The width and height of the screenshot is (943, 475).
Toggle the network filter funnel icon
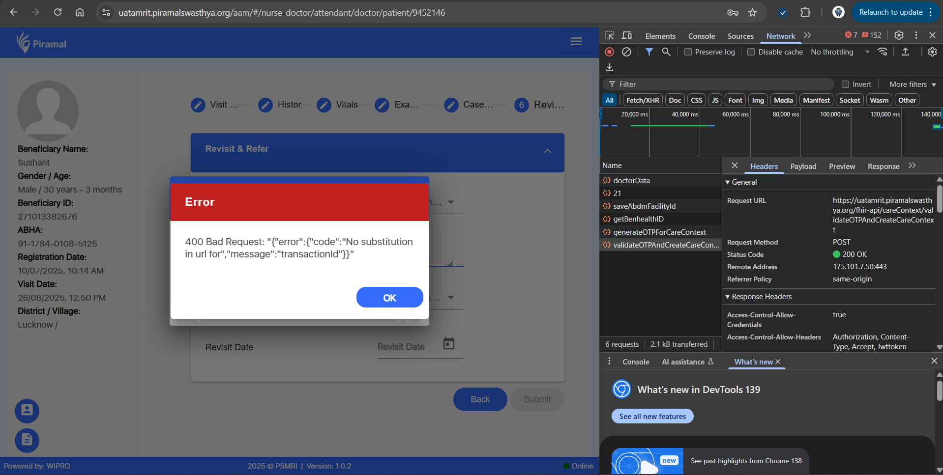[649, 52]
